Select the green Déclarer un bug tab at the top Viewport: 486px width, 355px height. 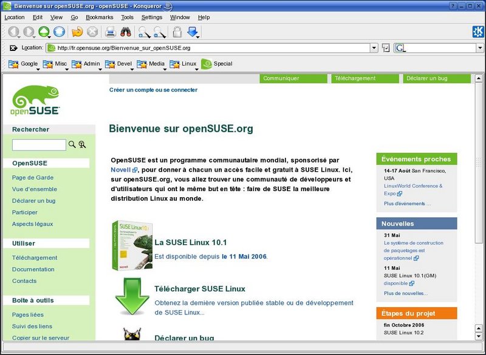[436, 79]
